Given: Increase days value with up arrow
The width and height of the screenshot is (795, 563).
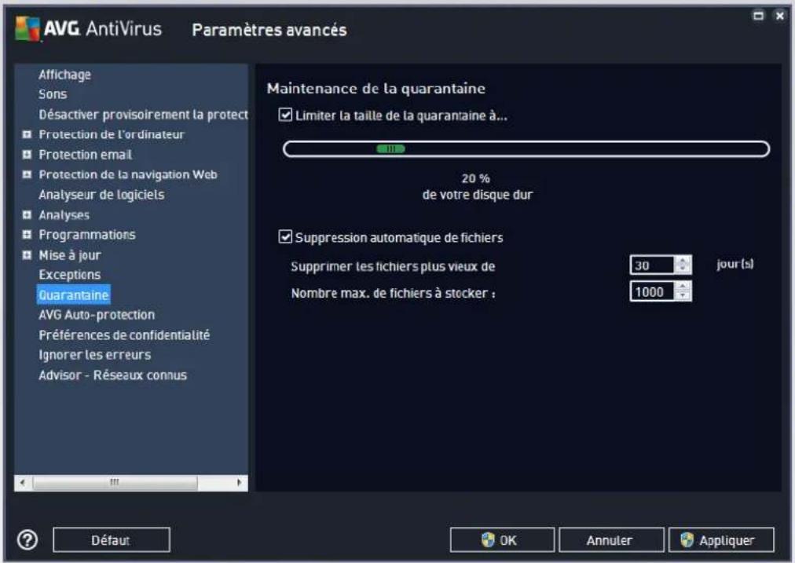Looking at the screenshot, I should pos(683,261).
